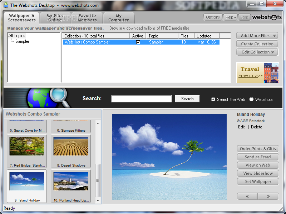Sort by the Topic column header
The image size is (286, 214).
162,36
